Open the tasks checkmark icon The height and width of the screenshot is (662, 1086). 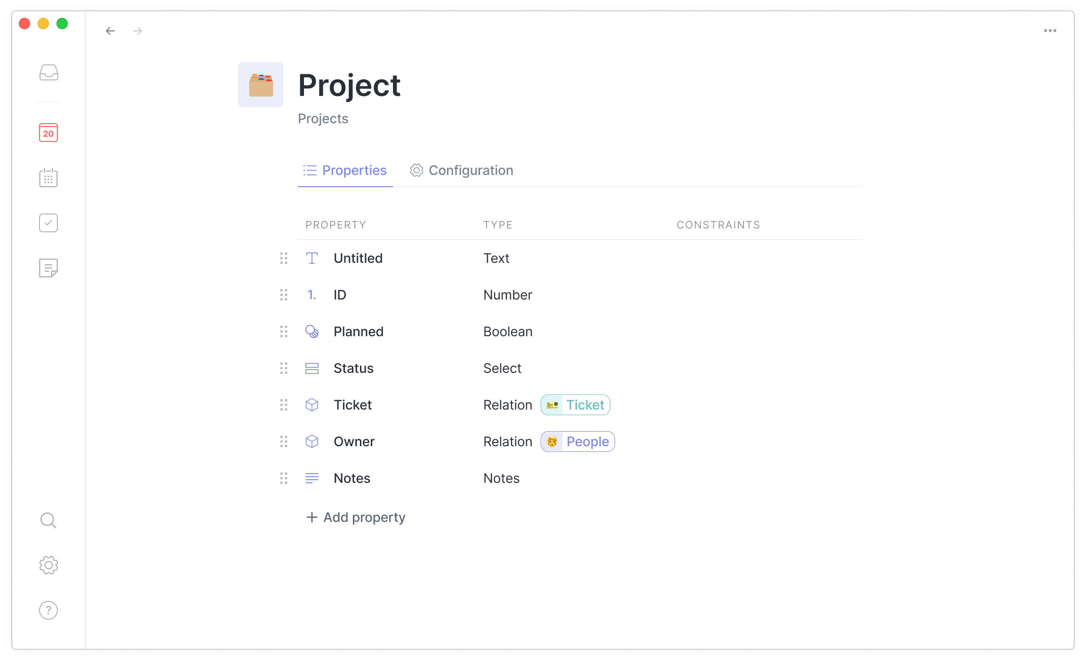click(x=48, y=223)
